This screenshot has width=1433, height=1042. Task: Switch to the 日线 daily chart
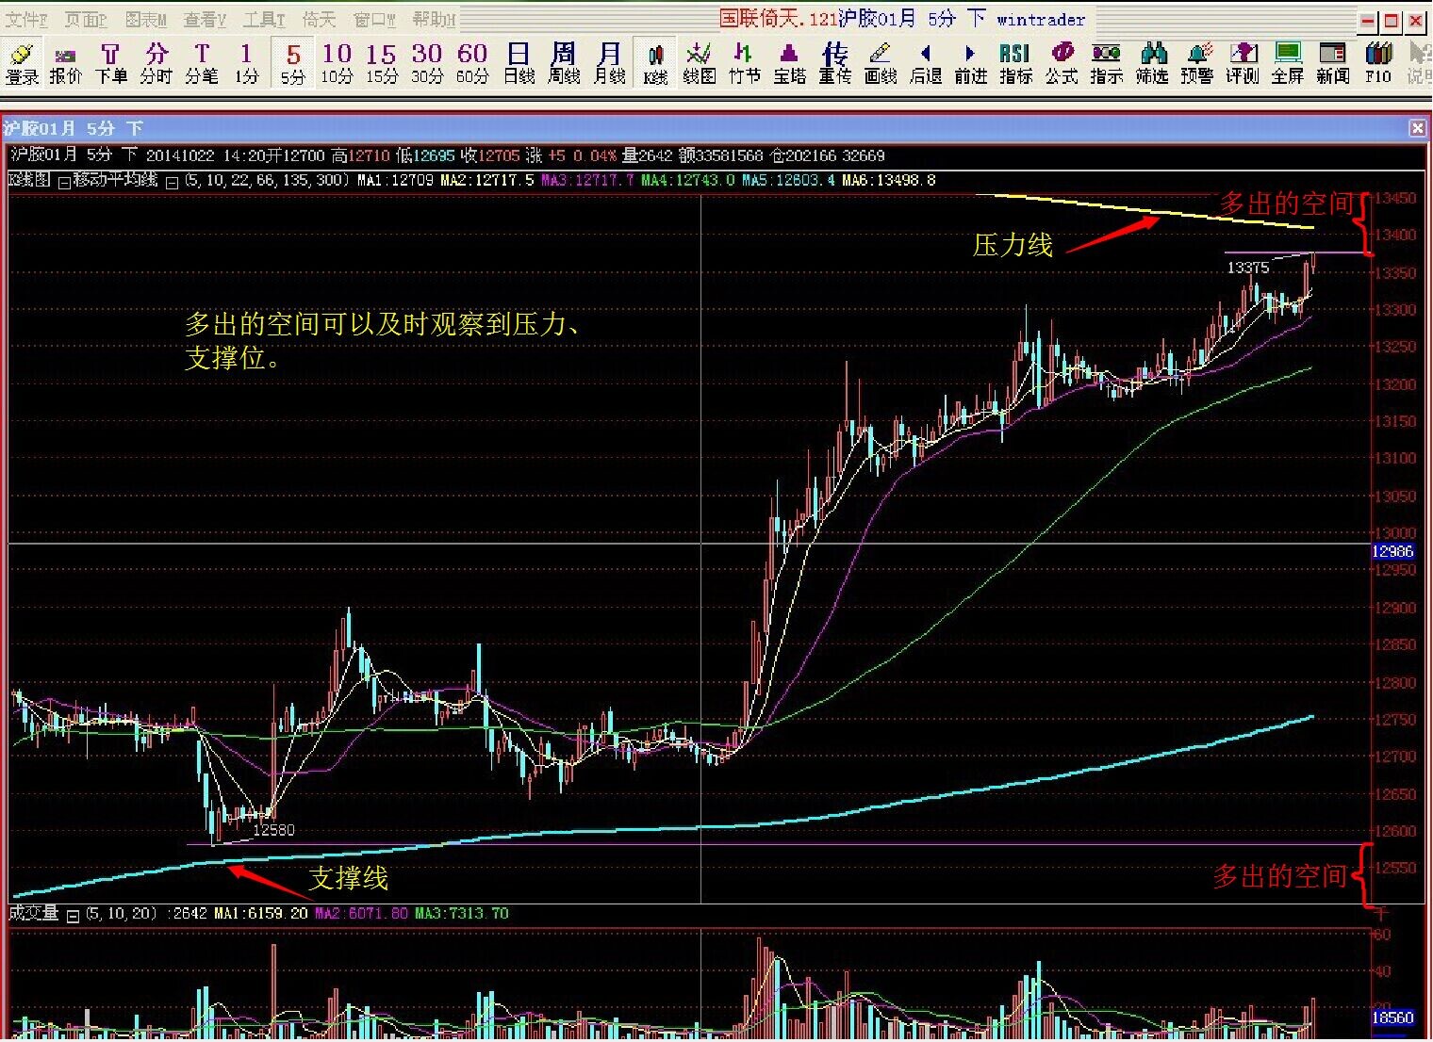pyautogui.click(x=519, y=63)
